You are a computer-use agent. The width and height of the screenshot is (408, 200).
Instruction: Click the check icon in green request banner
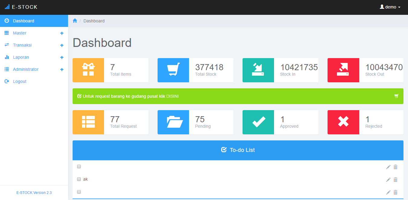[x=80, y=96]
